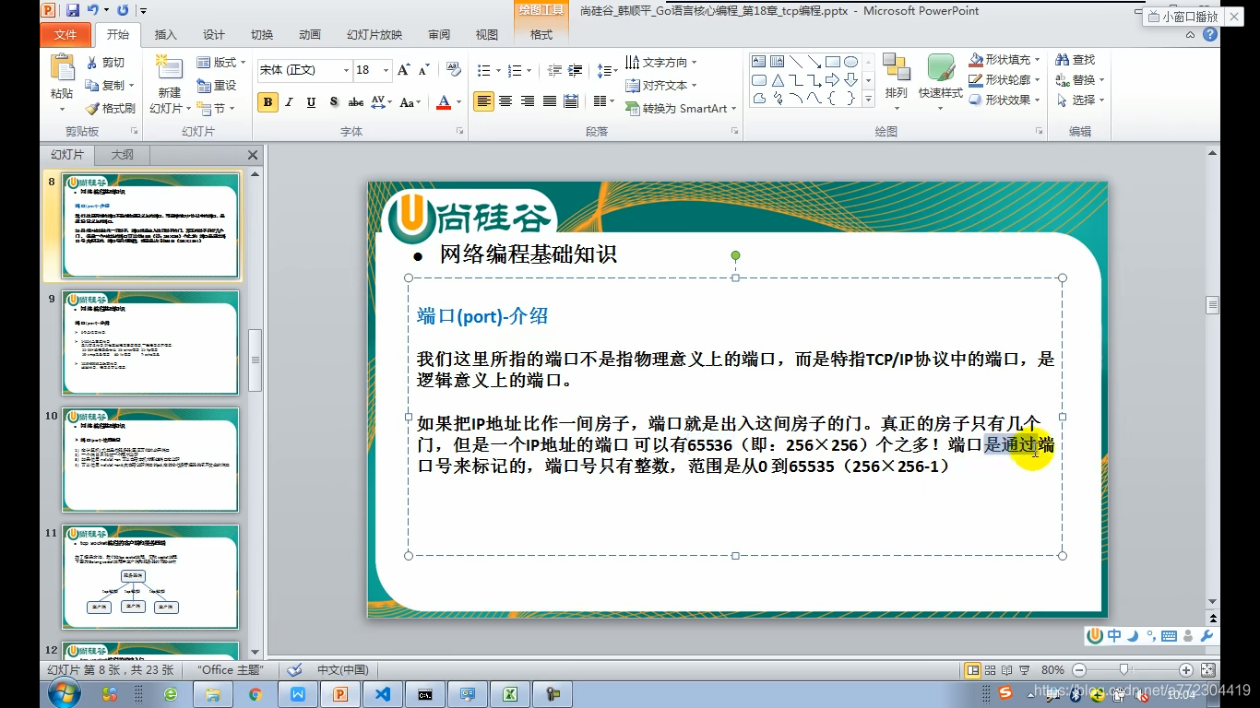
Task: Open 对齐文本 align text dropdown
Action: click(660, 85)
